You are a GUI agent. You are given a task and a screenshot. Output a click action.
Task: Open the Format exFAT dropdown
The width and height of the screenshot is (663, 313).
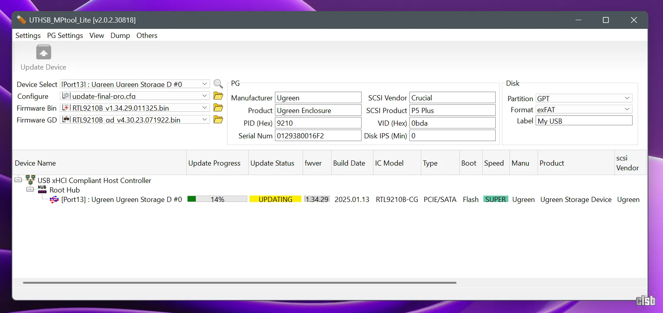627,109
